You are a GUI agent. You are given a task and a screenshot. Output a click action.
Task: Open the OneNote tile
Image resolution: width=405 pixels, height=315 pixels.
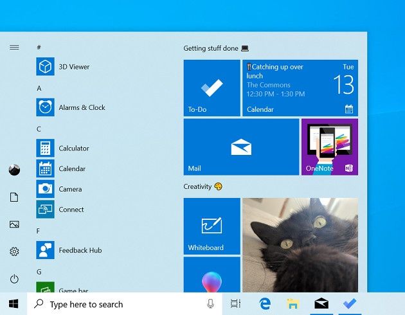click(x=330, y=147)
